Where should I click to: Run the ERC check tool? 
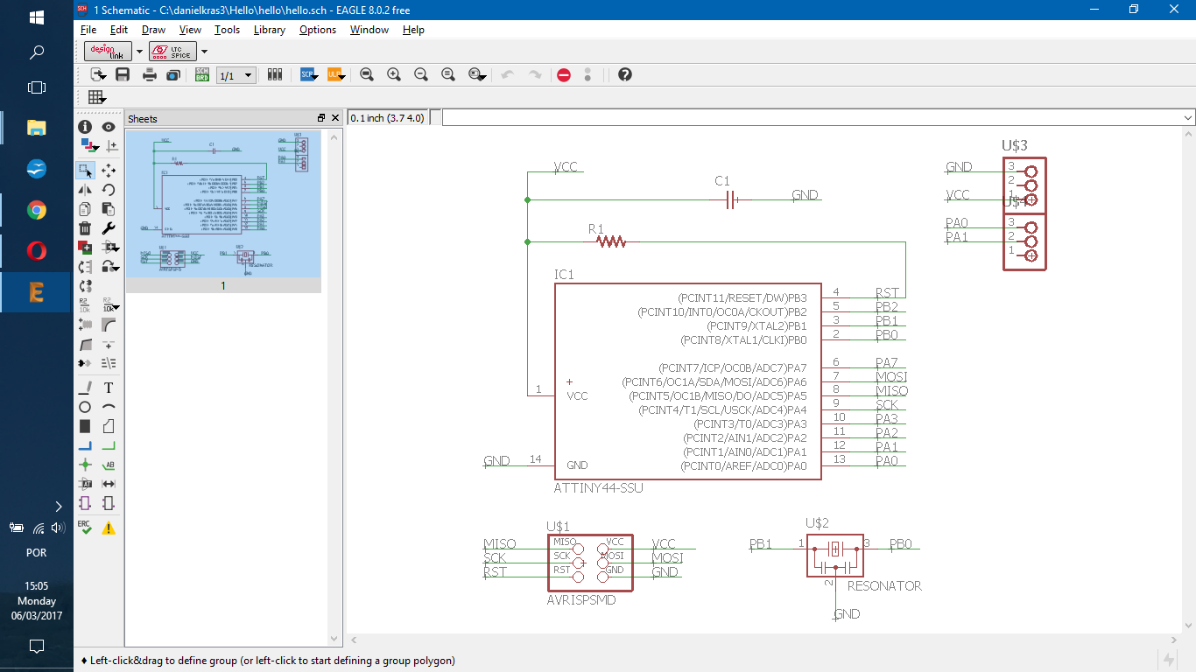point(85,528)
